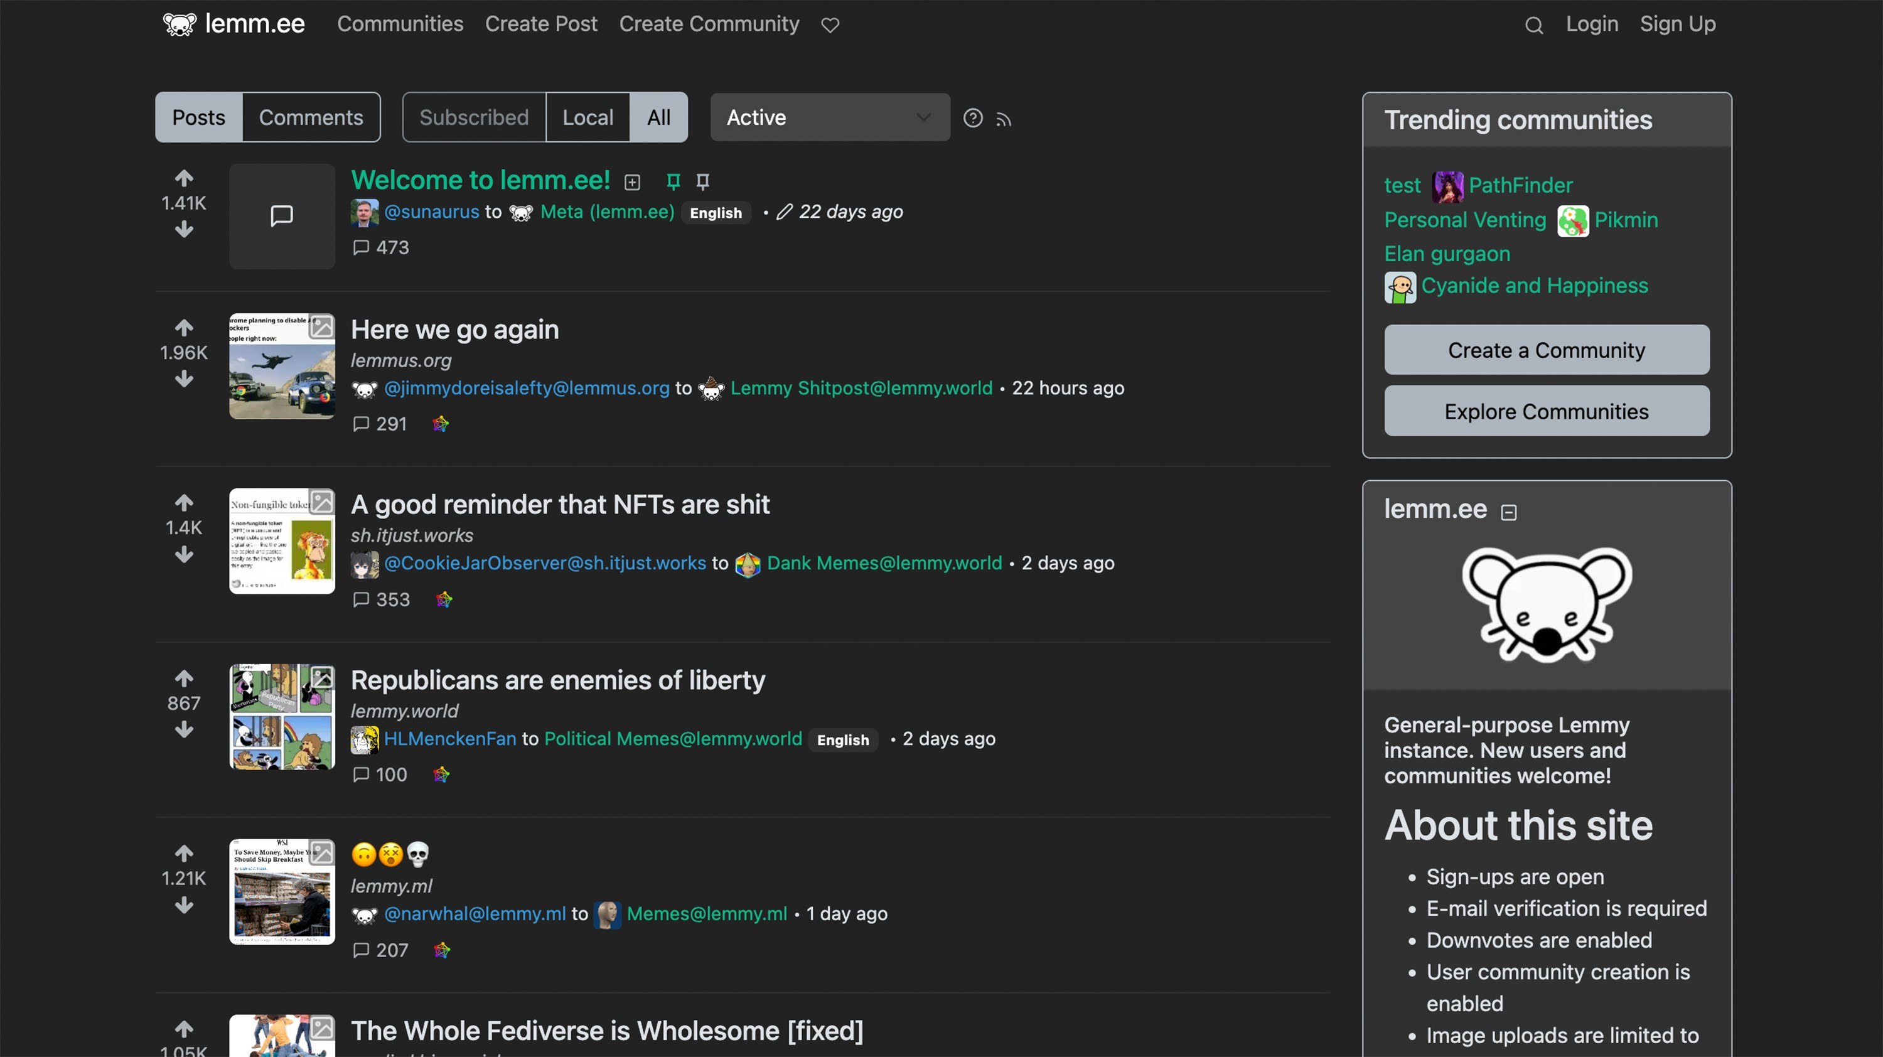Upvote 'A good reminder that NFTs are shit'
This screenshot has height=1057, width=1883.
[x=184, y=502]
